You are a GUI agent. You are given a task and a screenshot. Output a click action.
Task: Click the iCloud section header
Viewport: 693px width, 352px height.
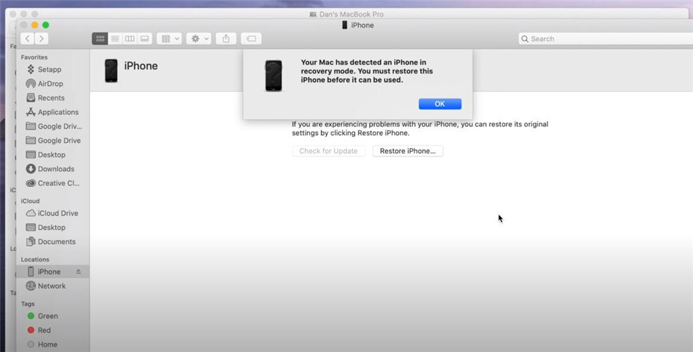(30, 200)
